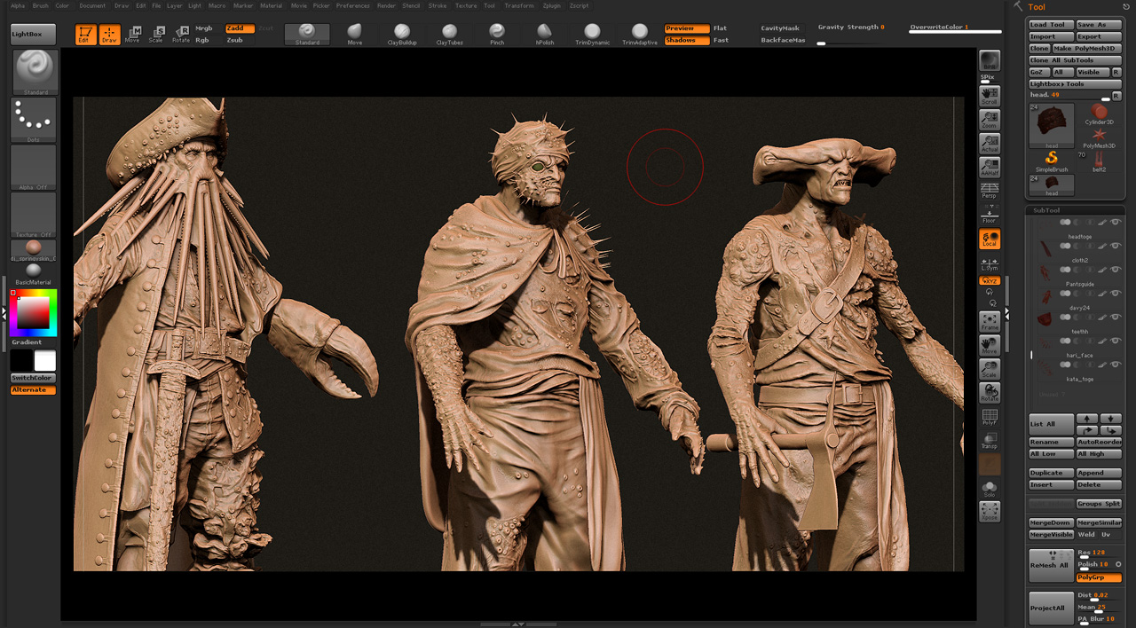This screenshot has width=1136, height=628.
Task: Click the Rotate icon in the right shelf
Action: tap(990, 393)
